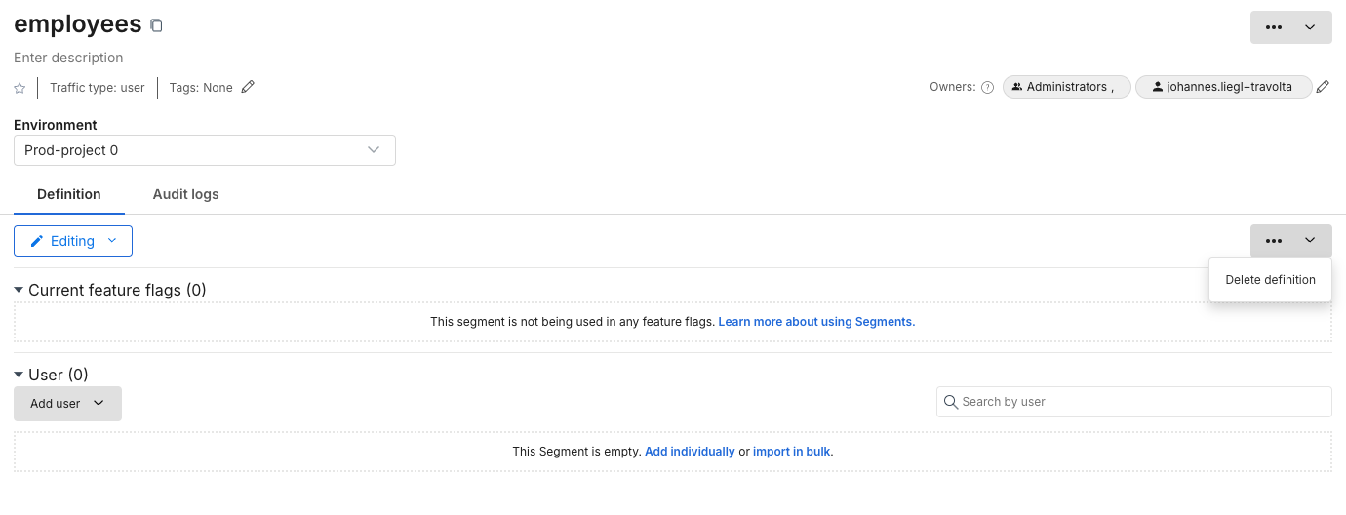Edit owners with the pencil icon

[x=1323, y=87]
